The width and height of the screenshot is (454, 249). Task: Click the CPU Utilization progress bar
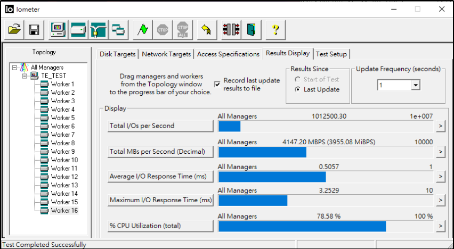(326, 227)
